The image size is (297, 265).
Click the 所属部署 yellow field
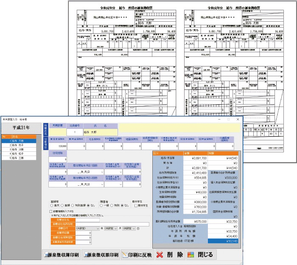point(58,132)
